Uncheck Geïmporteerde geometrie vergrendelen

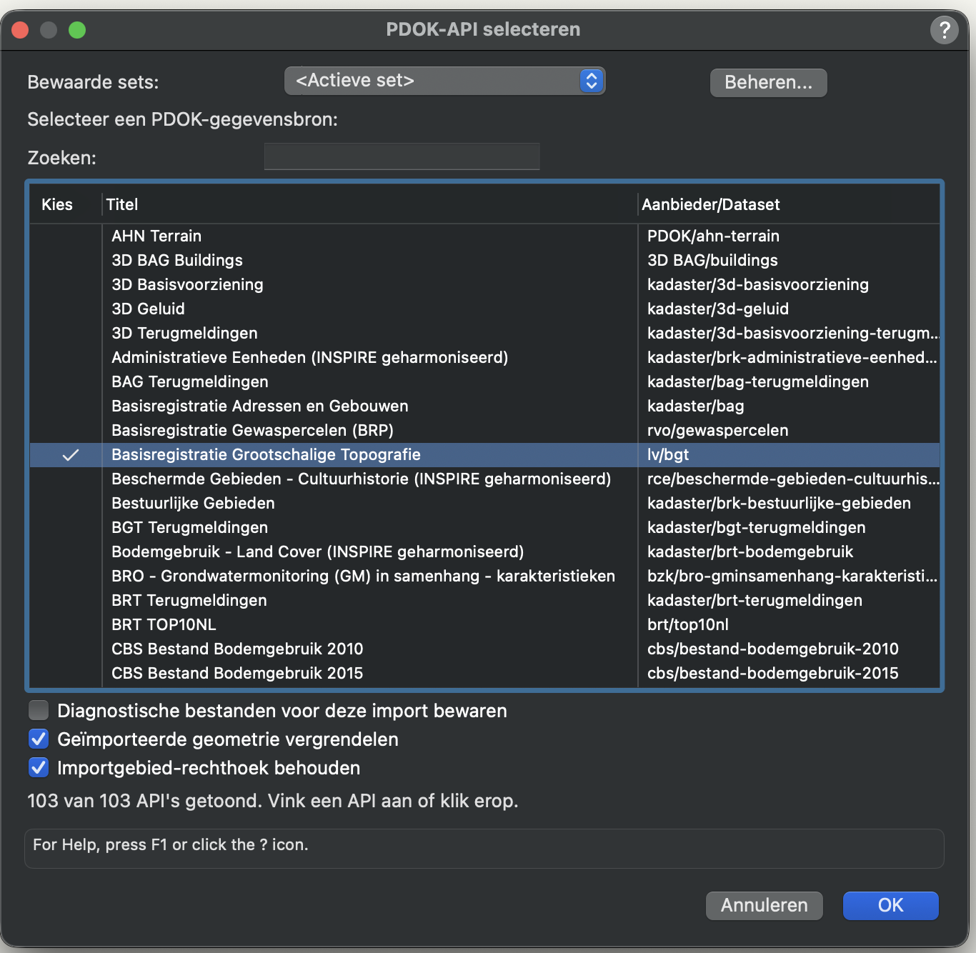39,739
